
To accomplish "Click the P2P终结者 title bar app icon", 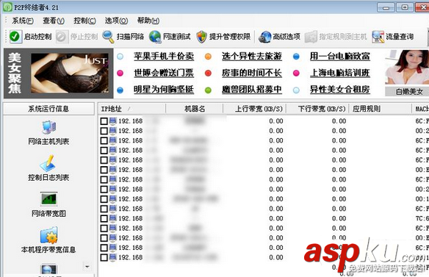I will point(7,7).
